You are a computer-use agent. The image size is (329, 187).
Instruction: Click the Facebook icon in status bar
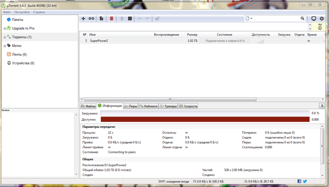click(299, 181)
